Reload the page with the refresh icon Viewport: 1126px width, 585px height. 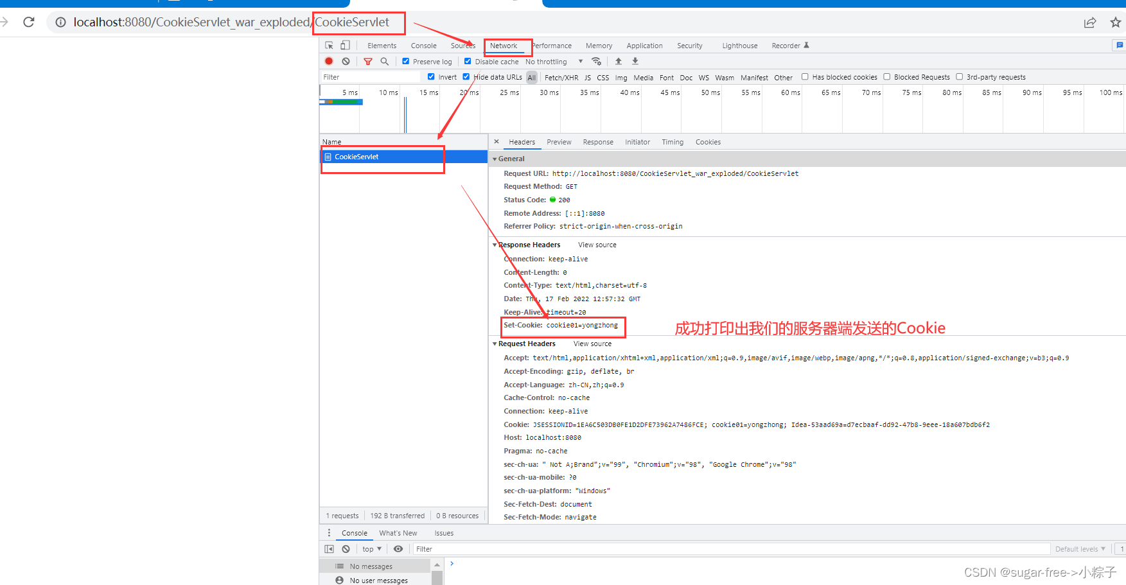pyautogui.click(x=28, y=22)
